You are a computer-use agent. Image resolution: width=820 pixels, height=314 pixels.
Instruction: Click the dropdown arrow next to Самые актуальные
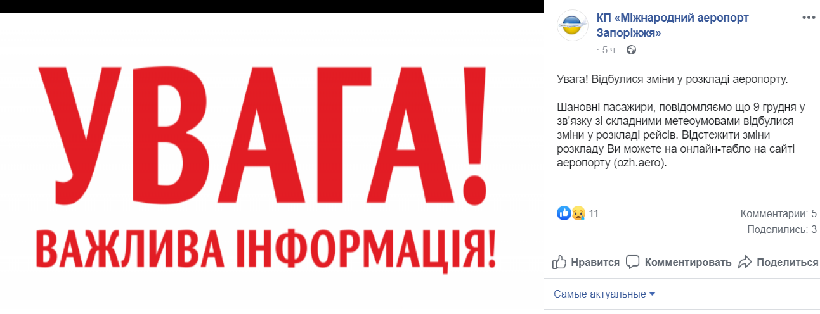coord(652,294)
